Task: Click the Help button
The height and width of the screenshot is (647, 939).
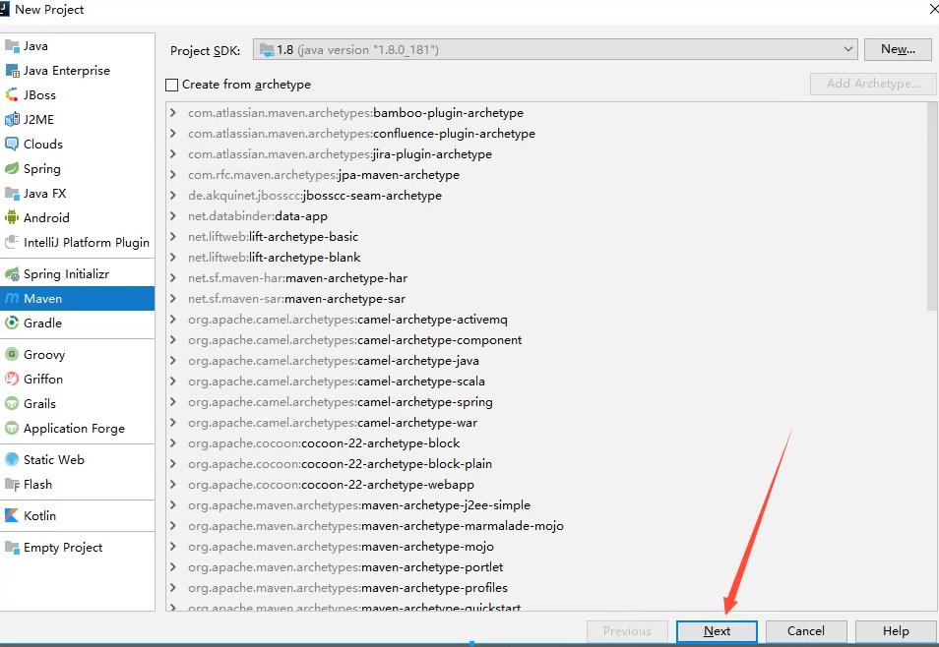Action: click(896, 631)
